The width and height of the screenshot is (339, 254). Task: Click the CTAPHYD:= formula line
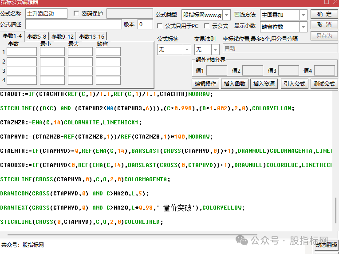pos(106,137)
